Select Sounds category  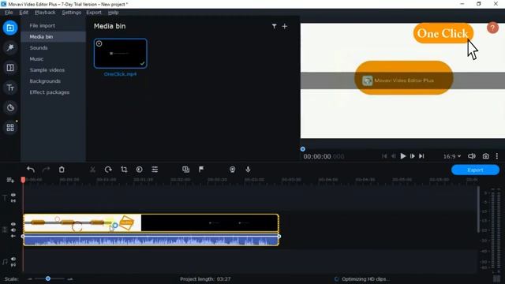tap(53, 48)
